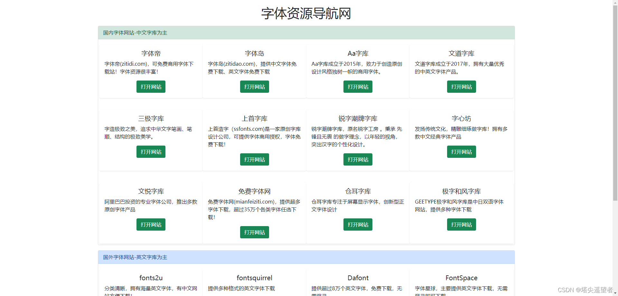This screenshot has width=618, height=296.
Task: Click the 上首造字 (ssfonts.com) description
Action: coord(254,137)
